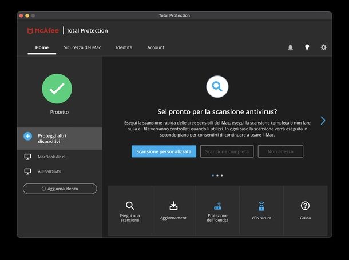Dismiss with Non adesso button
Image resolution: width=349 pixels, height=260 pixels.
(x=280, y=151)
